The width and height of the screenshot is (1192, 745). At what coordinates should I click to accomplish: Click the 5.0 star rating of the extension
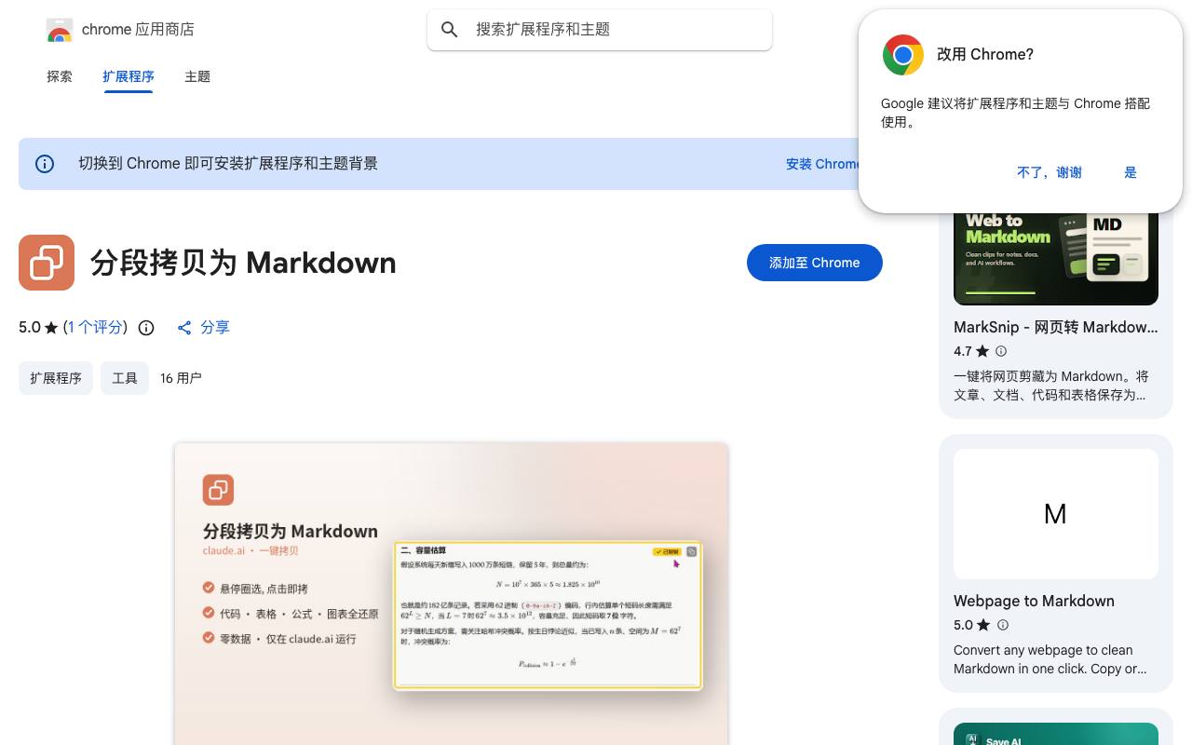coord(38,328)
